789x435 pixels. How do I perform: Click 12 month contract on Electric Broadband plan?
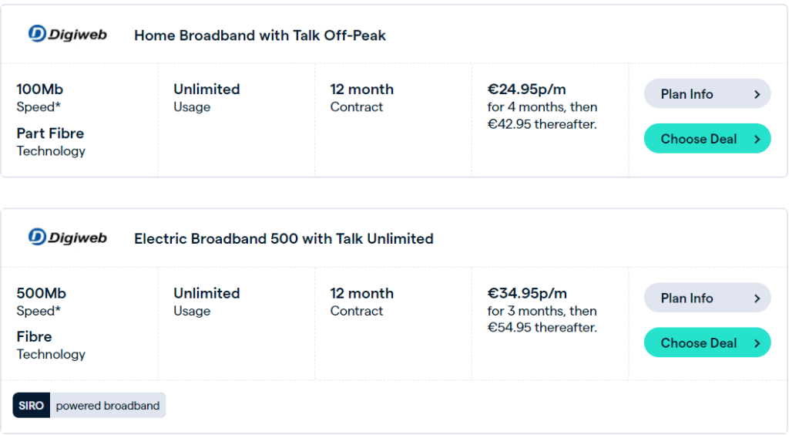(361, 293)
